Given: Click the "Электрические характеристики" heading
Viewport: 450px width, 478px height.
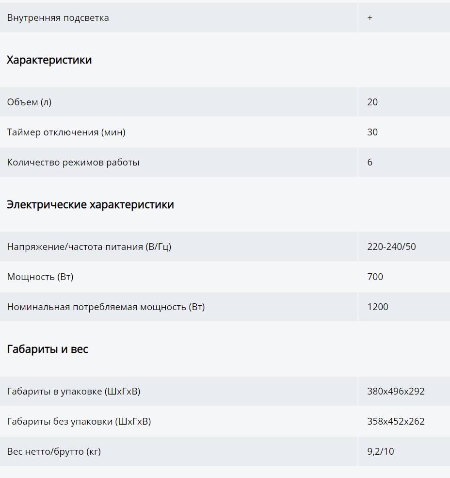Looking at the screenshot, I should tap(90, 205).
